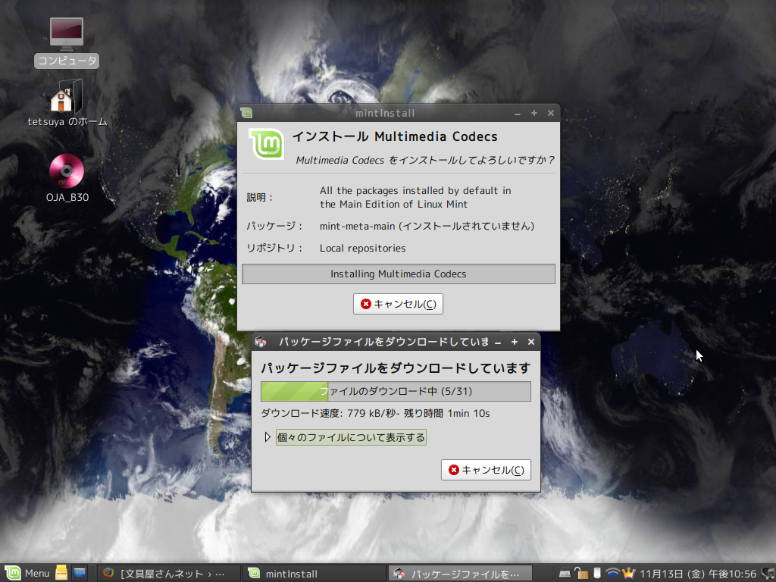Click the パッケージ label in mintInstall
The height and width of the screenshot is (582, 776).
coord(274,226)
